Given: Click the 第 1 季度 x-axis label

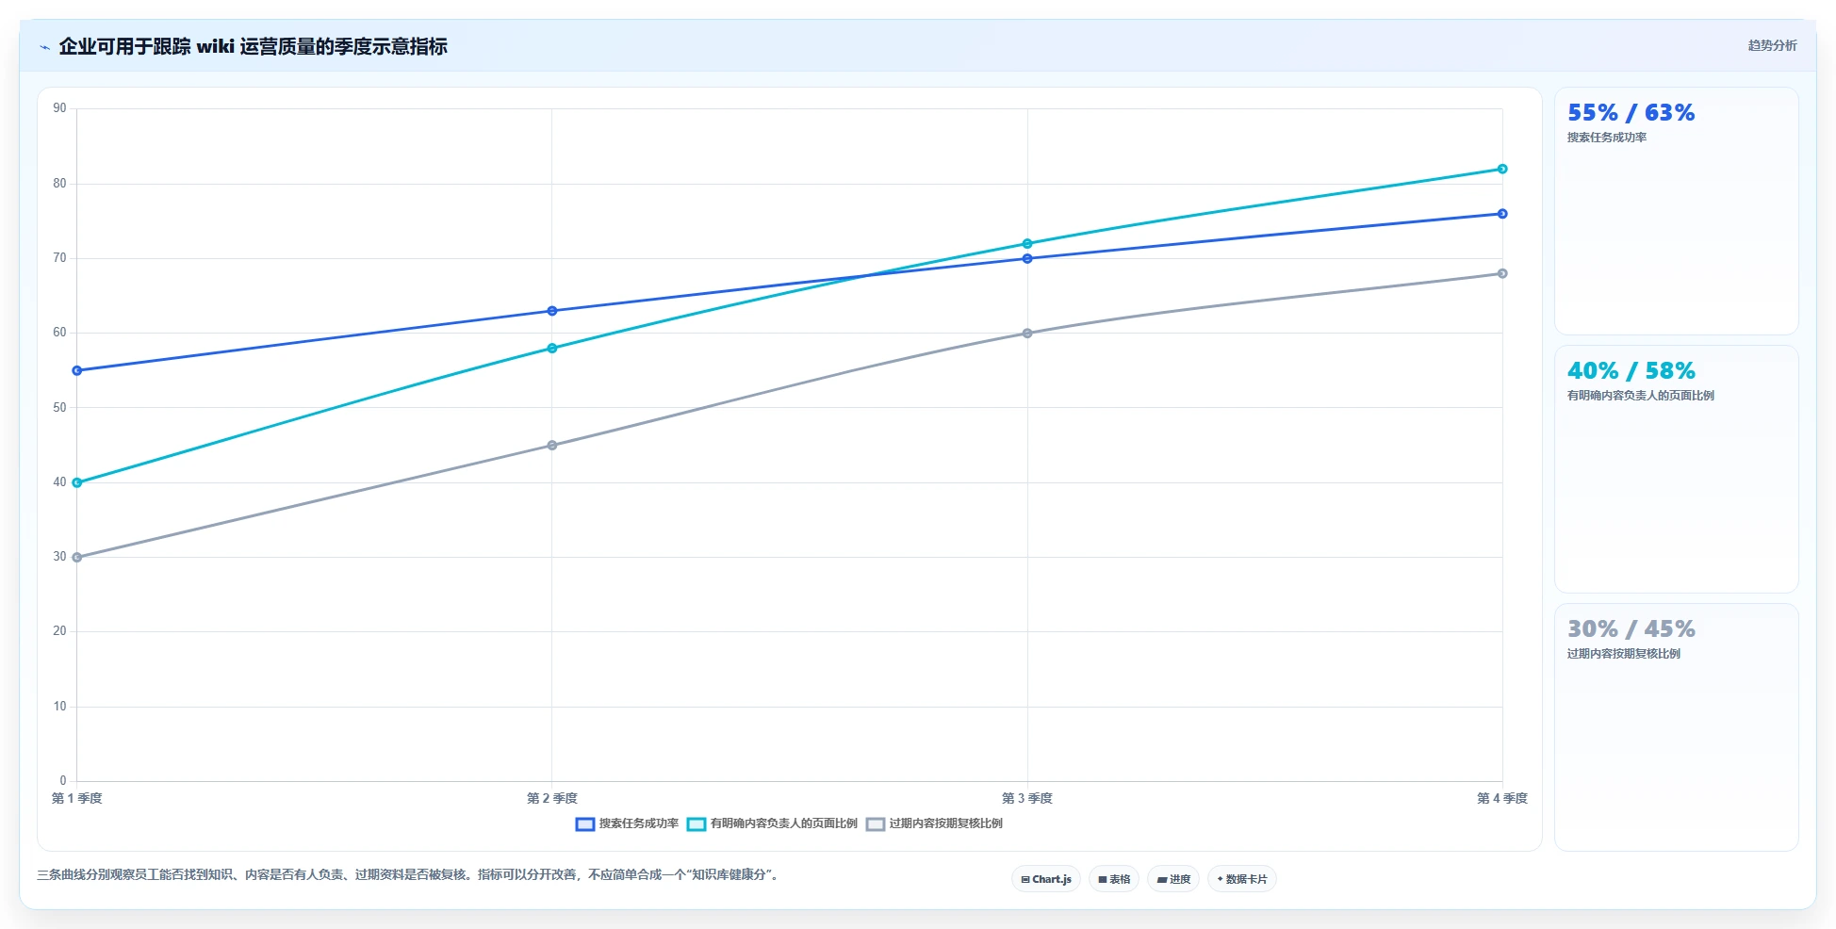Looking at the screenshot, I should coord(77,798).
